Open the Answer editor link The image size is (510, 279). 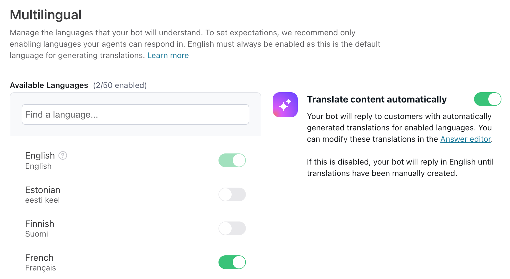pyautogui.click(x=465, y=139)
